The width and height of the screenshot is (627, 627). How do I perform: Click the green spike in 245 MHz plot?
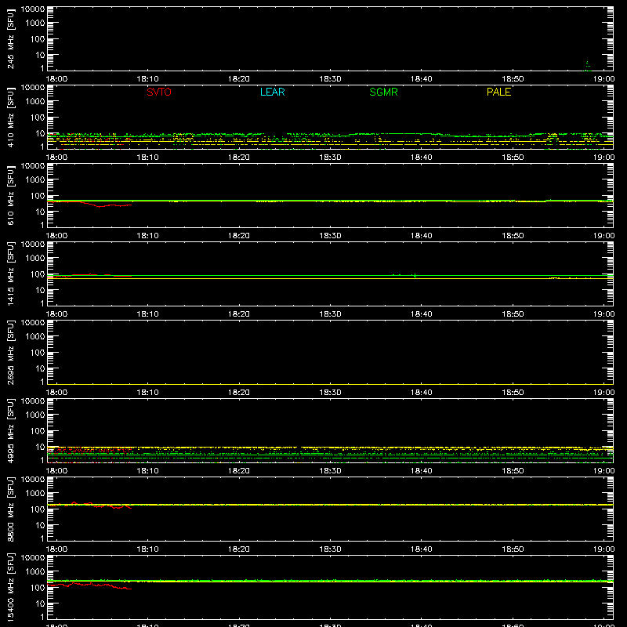[587, 67]
